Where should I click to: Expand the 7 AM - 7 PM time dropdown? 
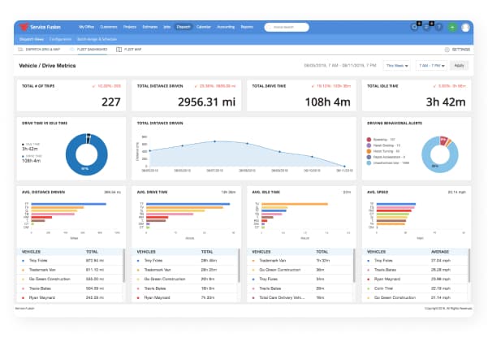(x=430, y=65)
